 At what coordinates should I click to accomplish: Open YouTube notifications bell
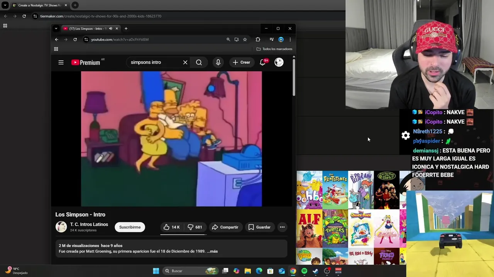coord(263,62)
